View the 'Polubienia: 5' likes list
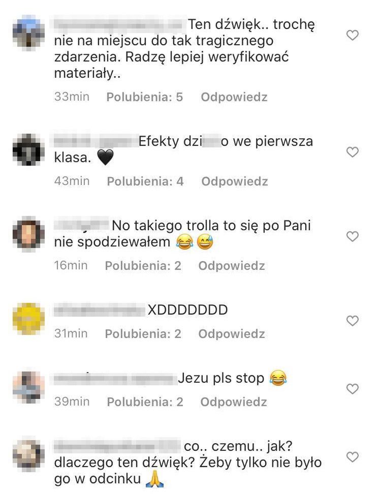 point(145,97)
